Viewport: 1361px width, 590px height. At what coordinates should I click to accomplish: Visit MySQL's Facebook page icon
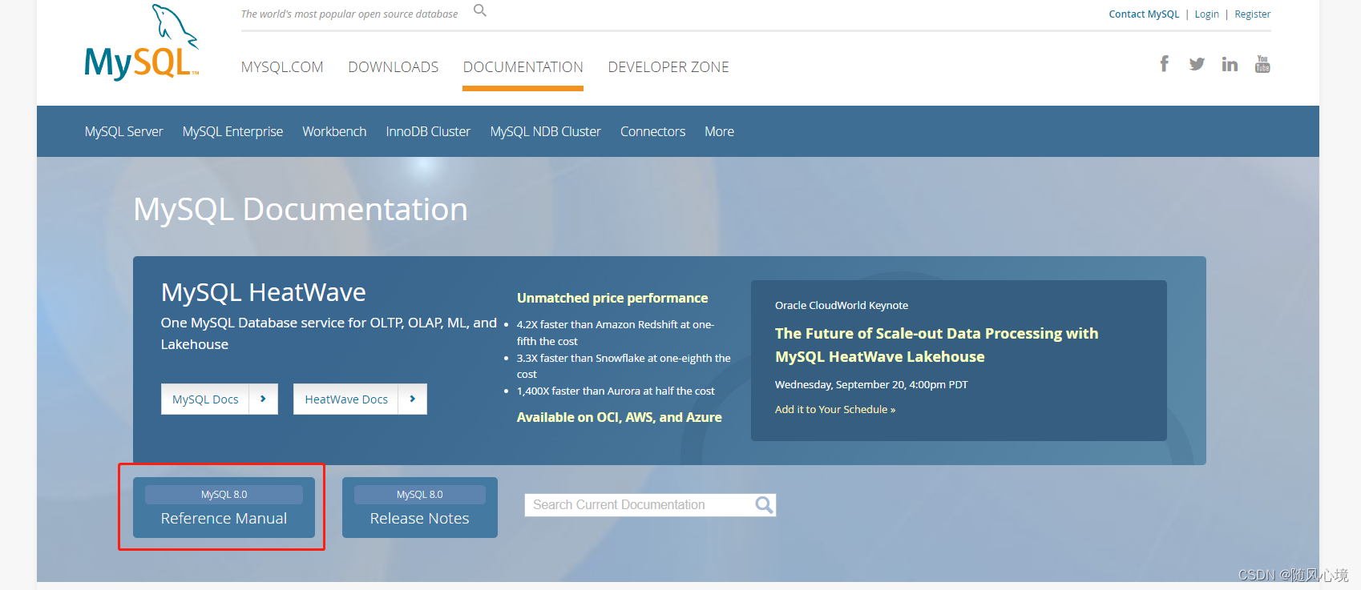(x=1165, y=63)
